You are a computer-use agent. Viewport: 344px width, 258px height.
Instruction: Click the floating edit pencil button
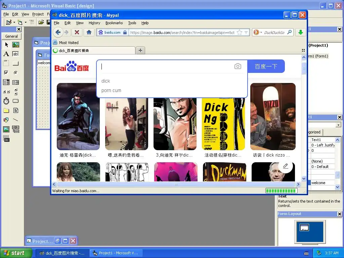[x=286, y=166]
